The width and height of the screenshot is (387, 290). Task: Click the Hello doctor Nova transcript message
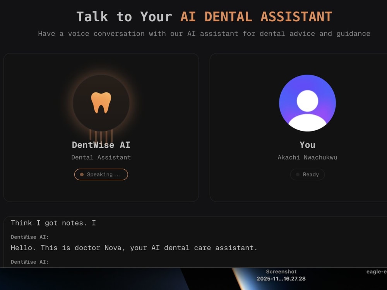[134, 247]
